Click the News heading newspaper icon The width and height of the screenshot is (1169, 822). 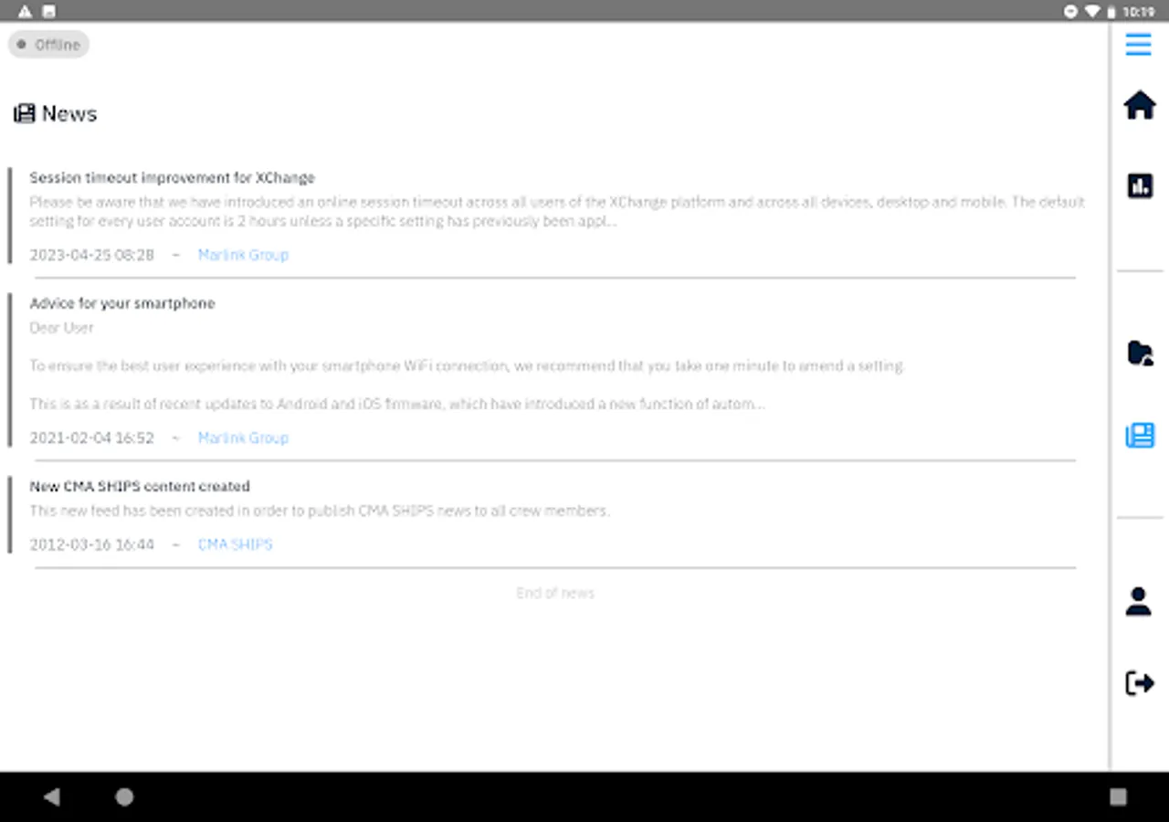tap(24, 114)
